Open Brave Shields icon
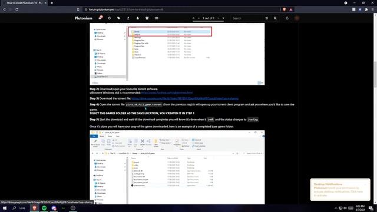 (284, 9)
